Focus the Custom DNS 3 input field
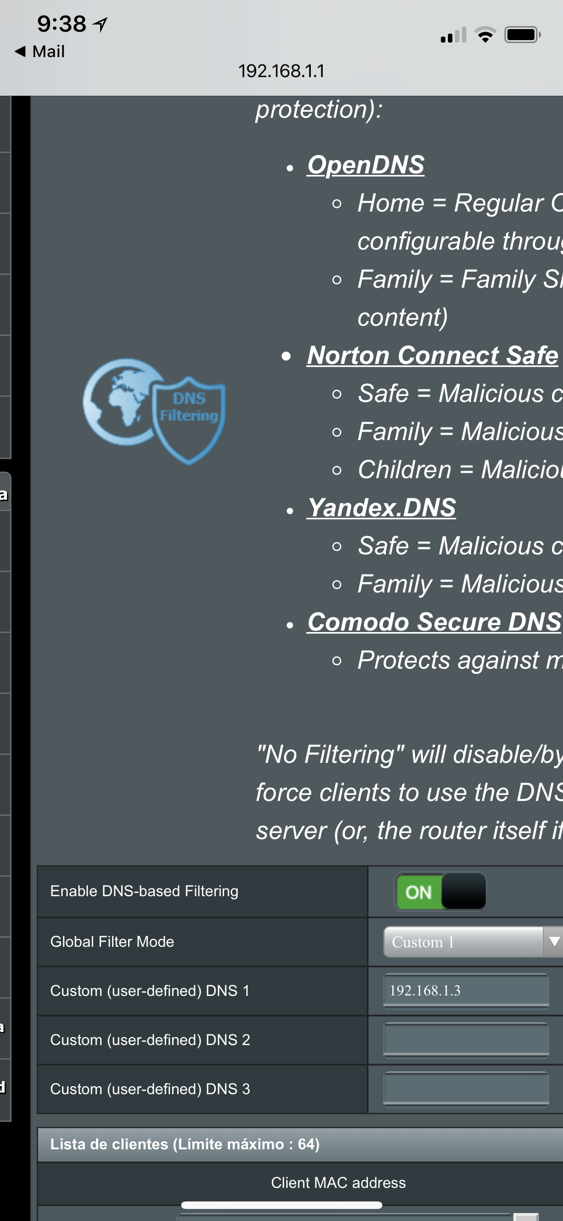 466,1089
